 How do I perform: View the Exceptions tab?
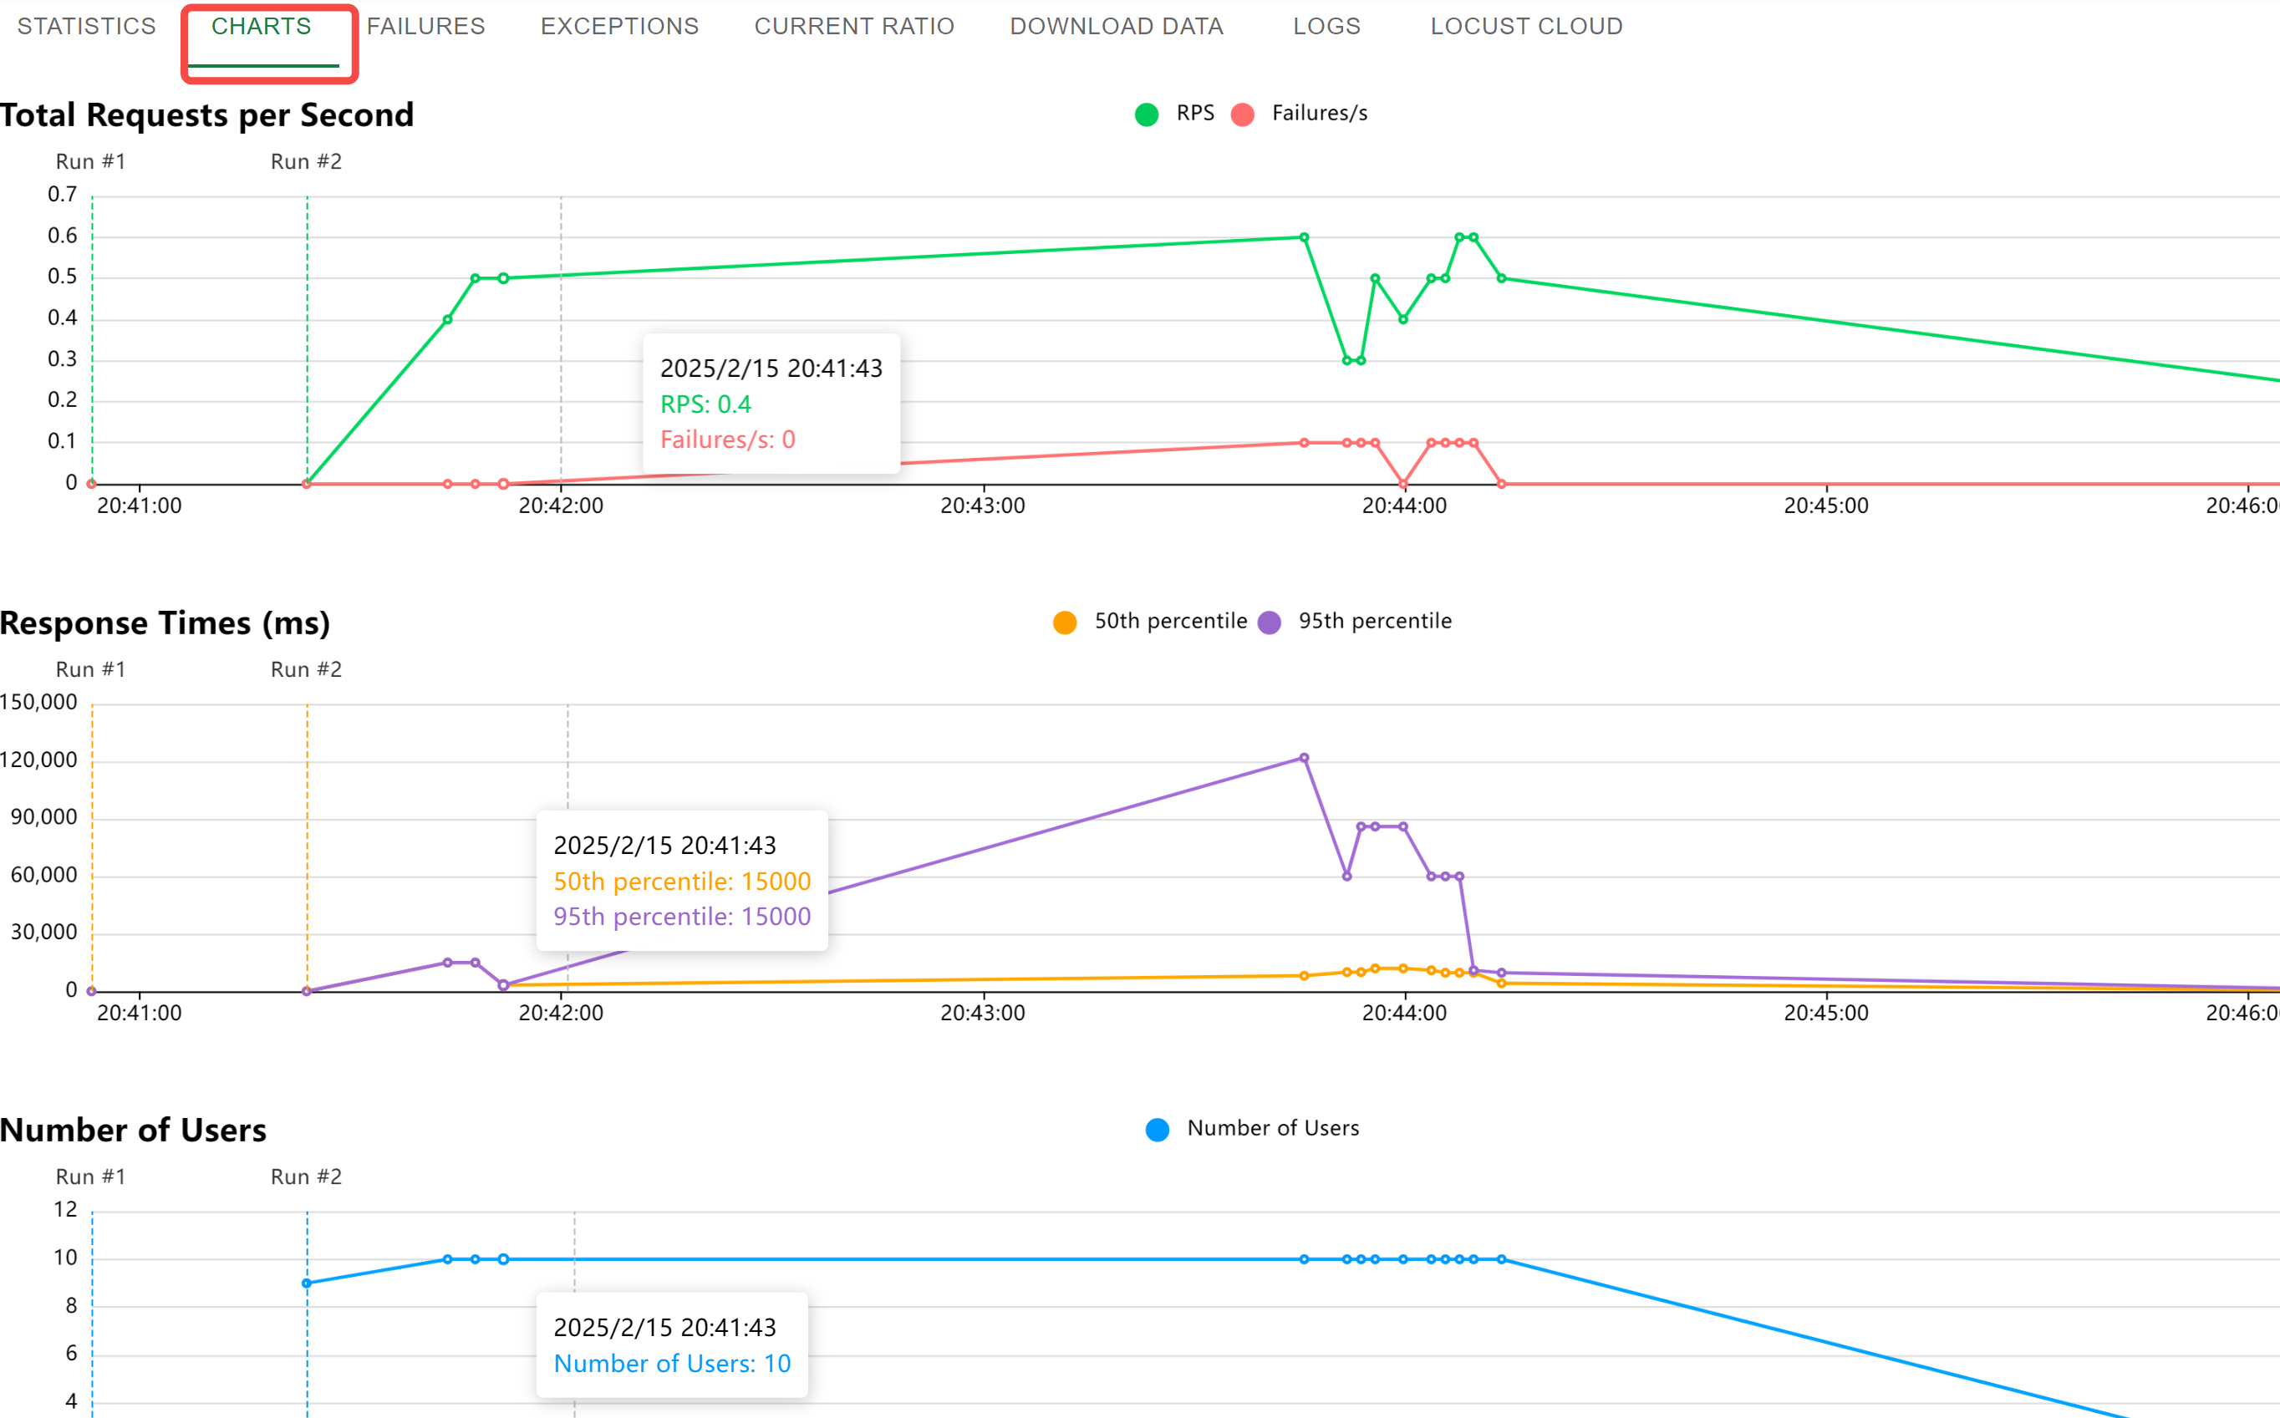618,26
